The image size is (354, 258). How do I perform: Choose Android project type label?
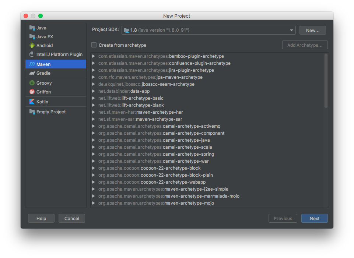(x=45, y=46)
